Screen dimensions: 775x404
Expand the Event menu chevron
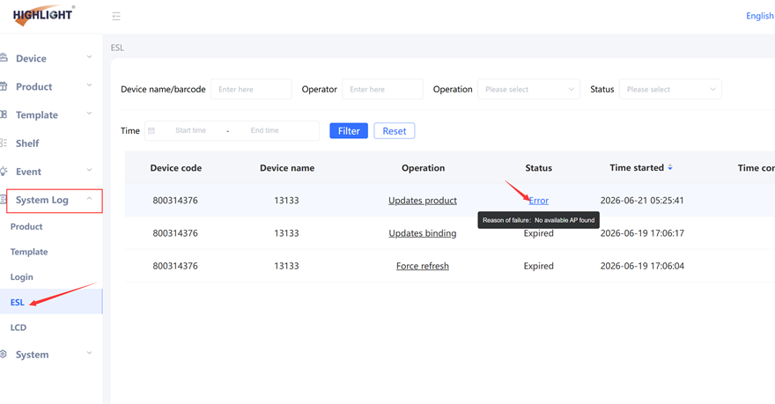click(x=90, y=171)
